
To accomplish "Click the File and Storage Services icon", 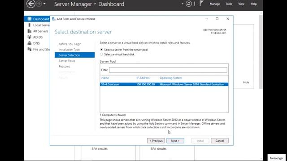I will [29, 49].
